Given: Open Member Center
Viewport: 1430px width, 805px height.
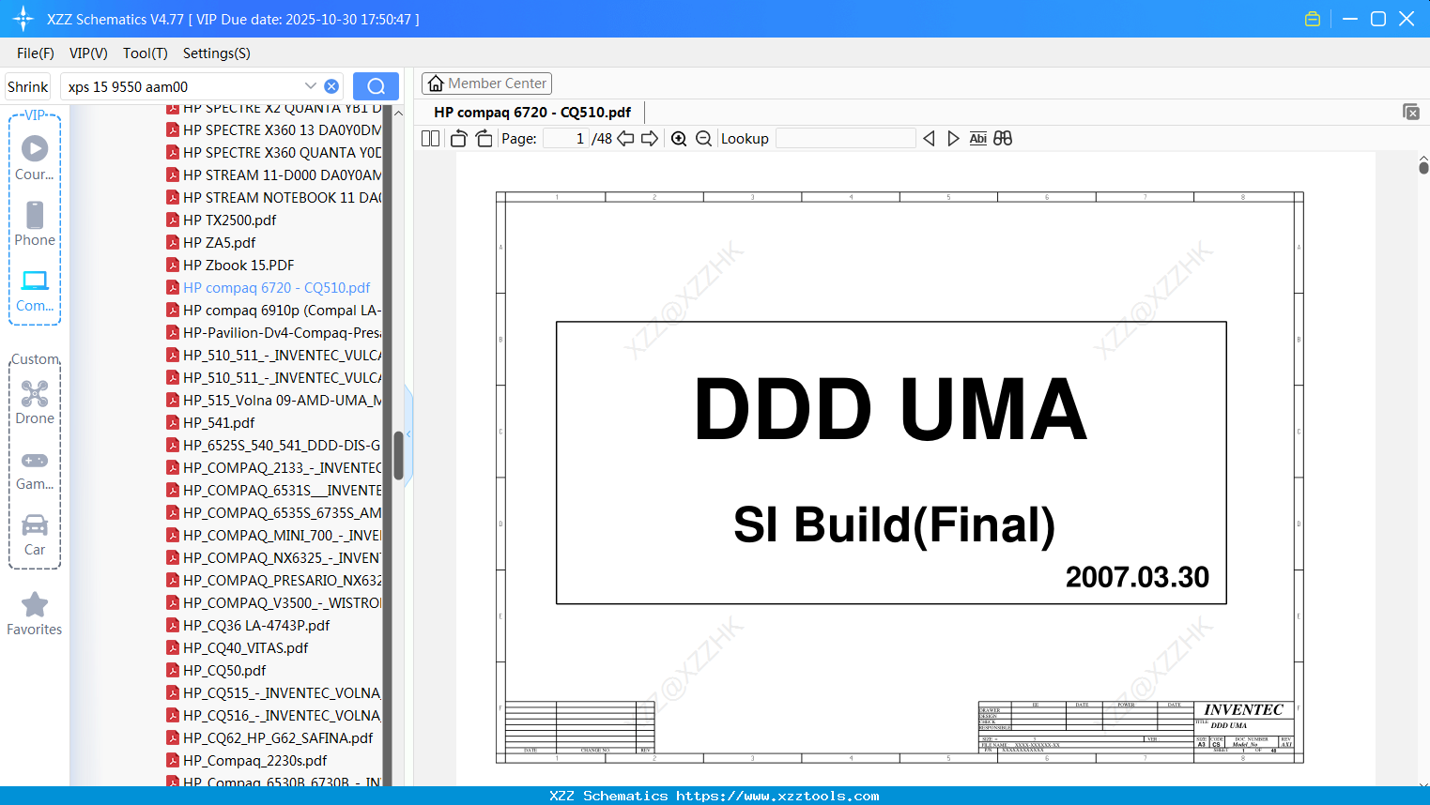Looking at the screenshot, I should (x=486, y=84).
